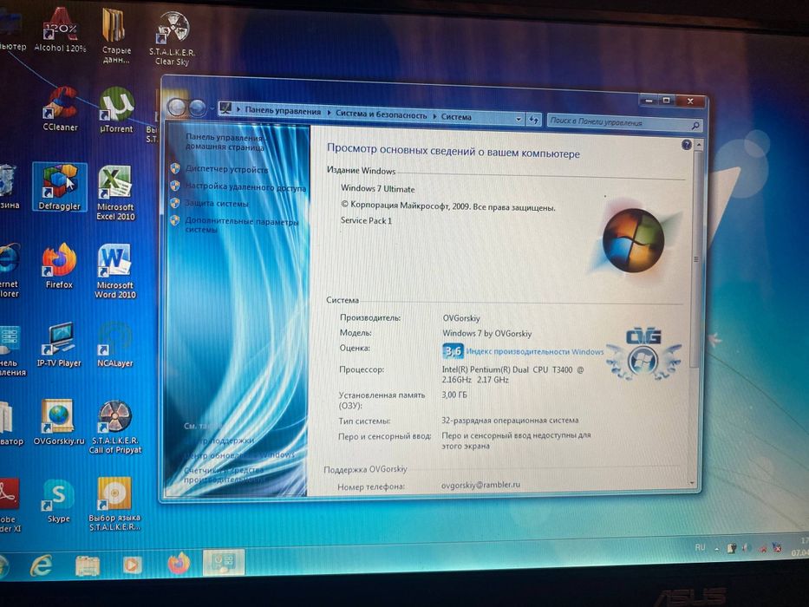Click the 3,6 performance score badge
The width and height of the screenshot is (809, 607).
tap(453, 351)
